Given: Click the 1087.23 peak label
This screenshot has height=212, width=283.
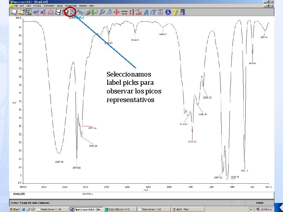Looking at the screenshot, I should pyautogui.click(x=218, y=177).
